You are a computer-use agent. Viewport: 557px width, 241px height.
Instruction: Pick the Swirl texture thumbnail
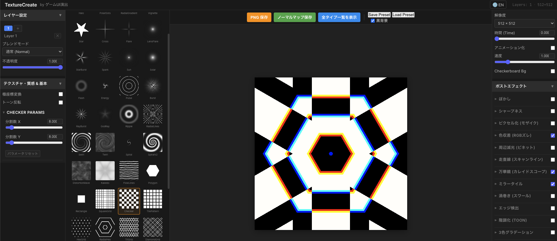(x=81, y=142)
